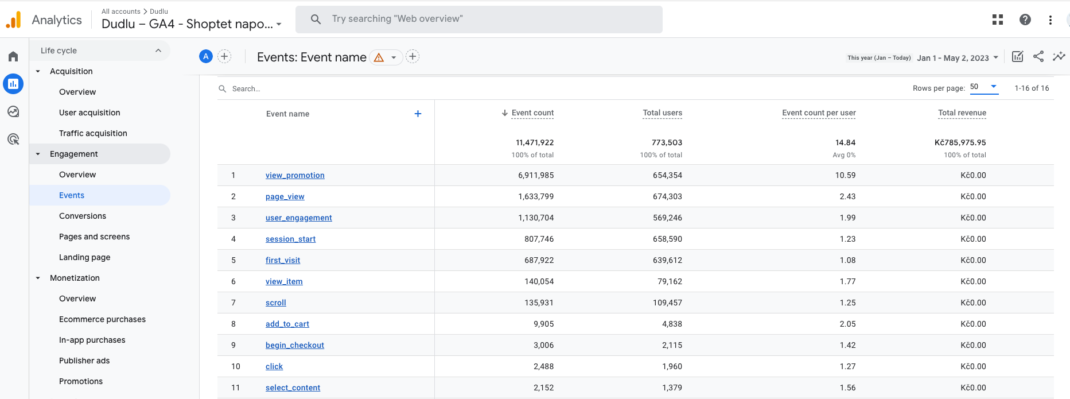Click the Share this report icon
The height and width of the screenshot is (399, 1070).
pos(1038,56)
